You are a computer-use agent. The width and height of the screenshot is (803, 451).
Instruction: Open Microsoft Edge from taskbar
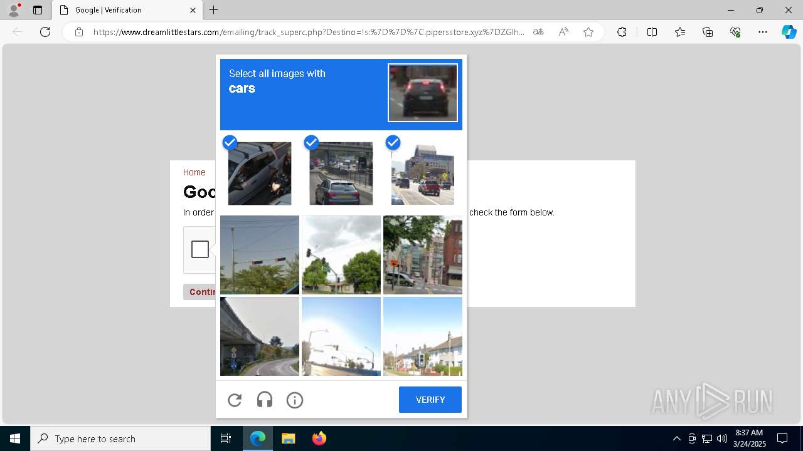click(258, 438)
